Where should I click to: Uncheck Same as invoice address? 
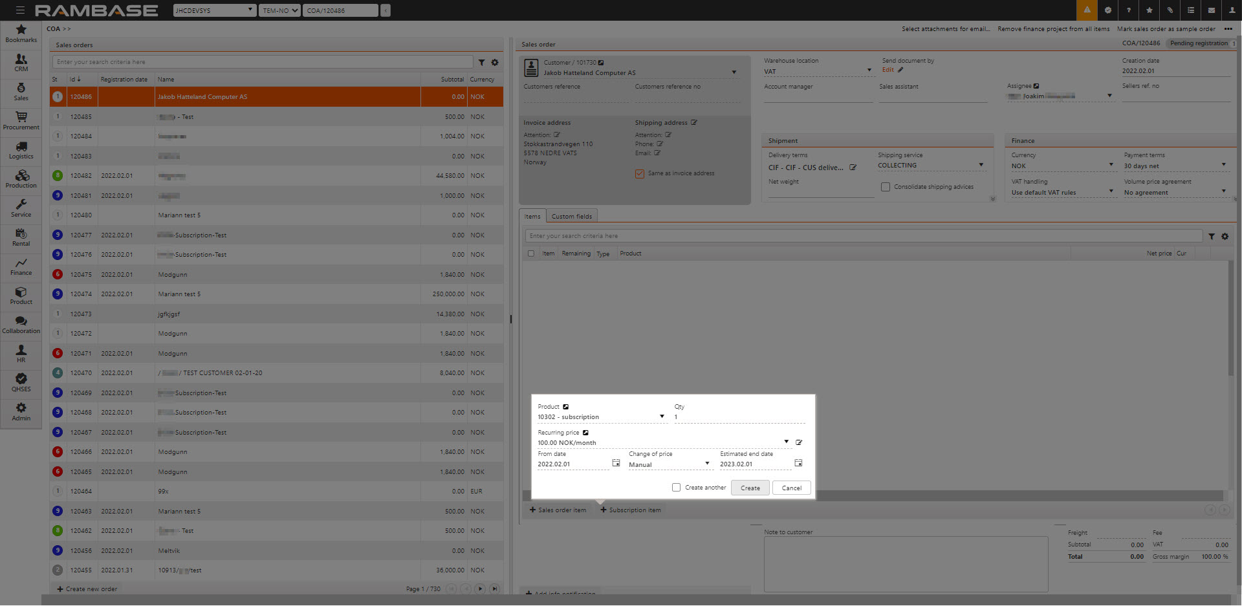640,173
